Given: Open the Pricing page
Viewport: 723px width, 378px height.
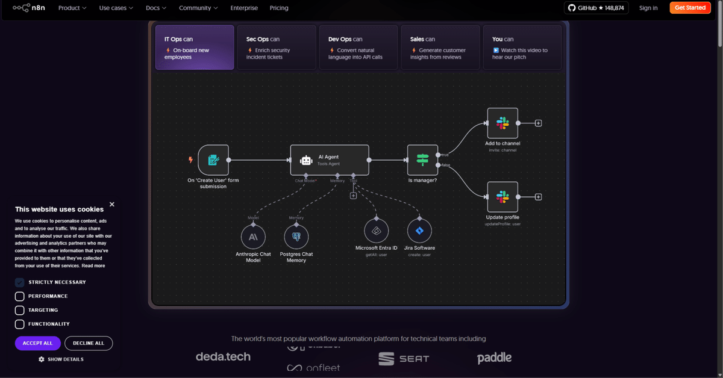Looking at the screenshot, I should pos(279,8).
